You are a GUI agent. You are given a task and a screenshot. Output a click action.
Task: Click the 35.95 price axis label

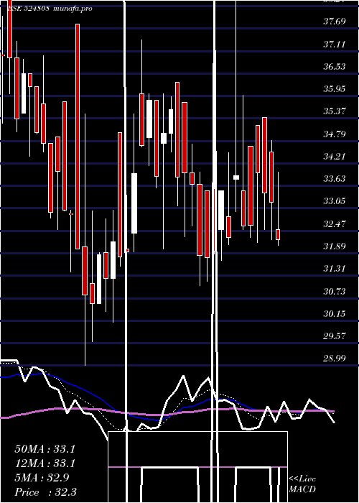pyautogui.click(x=335, y=89)
